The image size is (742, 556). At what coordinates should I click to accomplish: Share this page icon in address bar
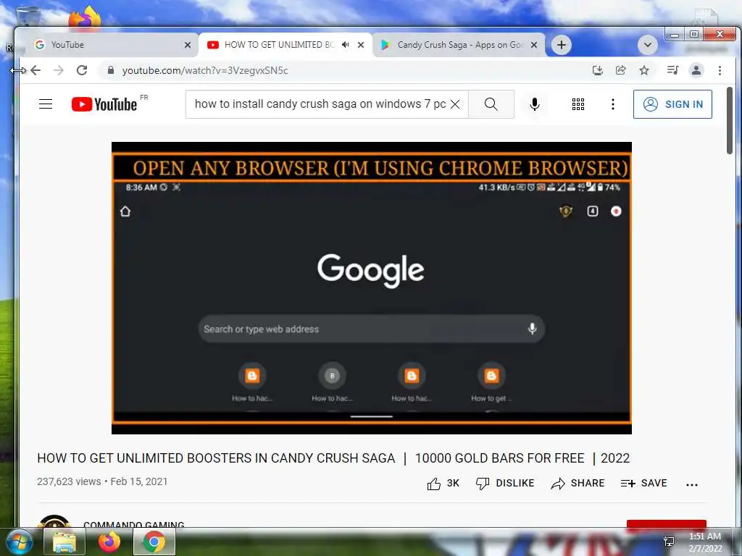(620, 70)
